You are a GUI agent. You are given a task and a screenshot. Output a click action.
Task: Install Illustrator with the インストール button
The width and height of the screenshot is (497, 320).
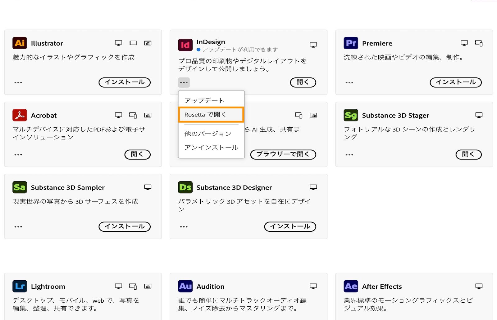(125, 82)
